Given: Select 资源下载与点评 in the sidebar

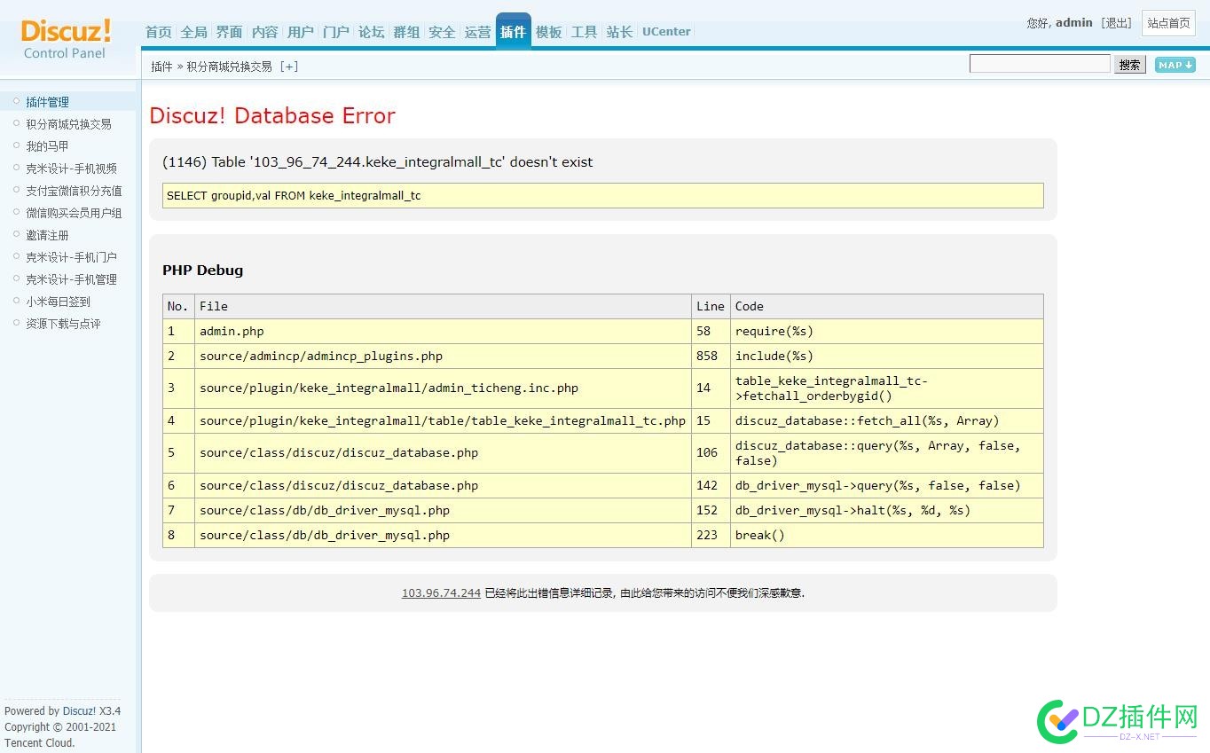Looking at the screenshot, I should 63,324.
